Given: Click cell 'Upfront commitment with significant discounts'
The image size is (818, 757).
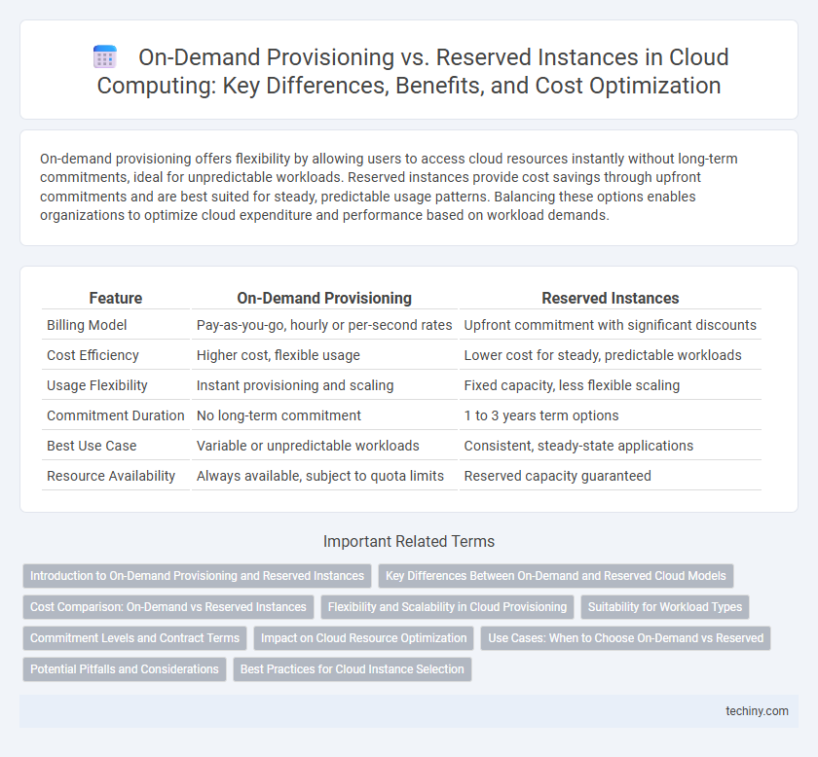Looking at the screenshot, I should point(610,325).
